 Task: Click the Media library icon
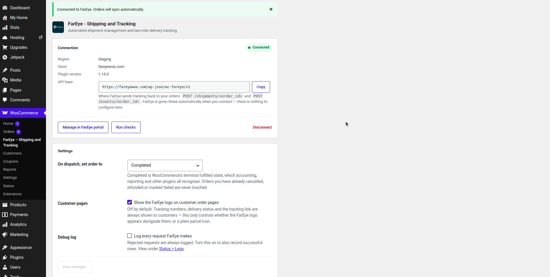(5, 80)
